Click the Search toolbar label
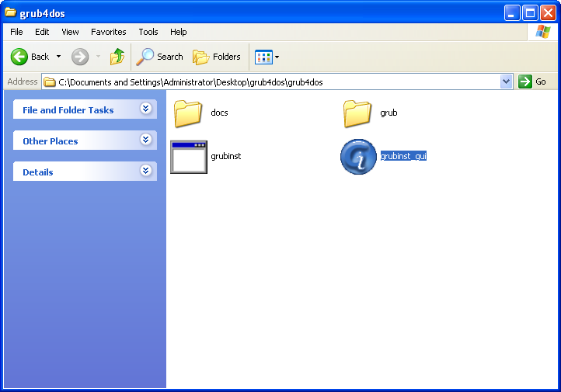 pos(170,57)
